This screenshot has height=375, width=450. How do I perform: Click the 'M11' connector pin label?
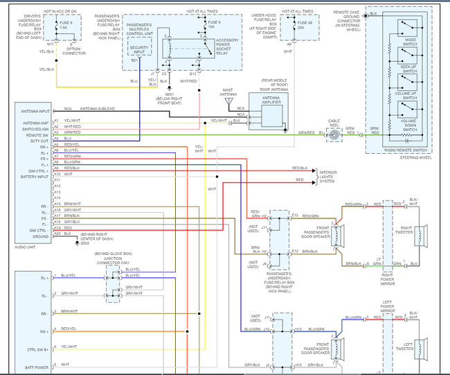51,44
